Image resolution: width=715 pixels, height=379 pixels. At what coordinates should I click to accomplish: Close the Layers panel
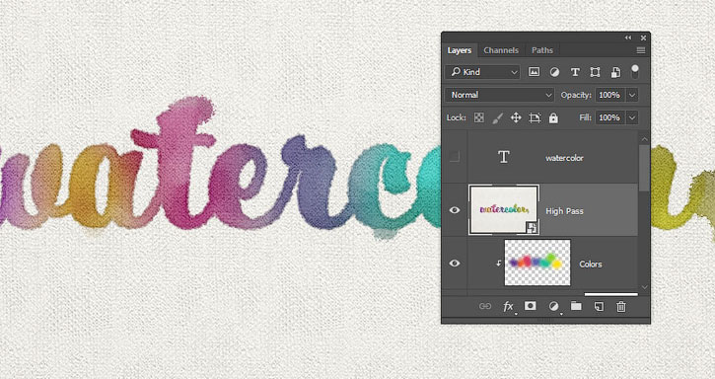643,38
